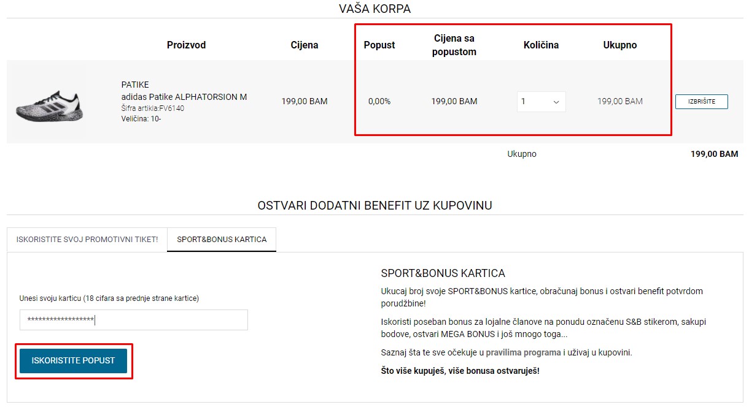Screen dimensions: 749x410
Task: Click the Što više kupuješ bold text
Action: [460, 370]
